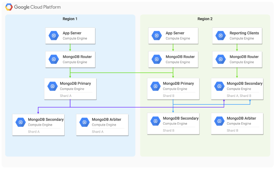The image size is (275, 169).
Task: Click Compute Engine icon of Region 1 App Server
Action: point(54,36)
